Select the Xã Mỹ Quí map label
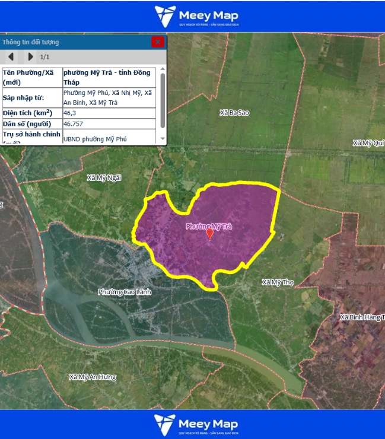 [x=368, y=143]
